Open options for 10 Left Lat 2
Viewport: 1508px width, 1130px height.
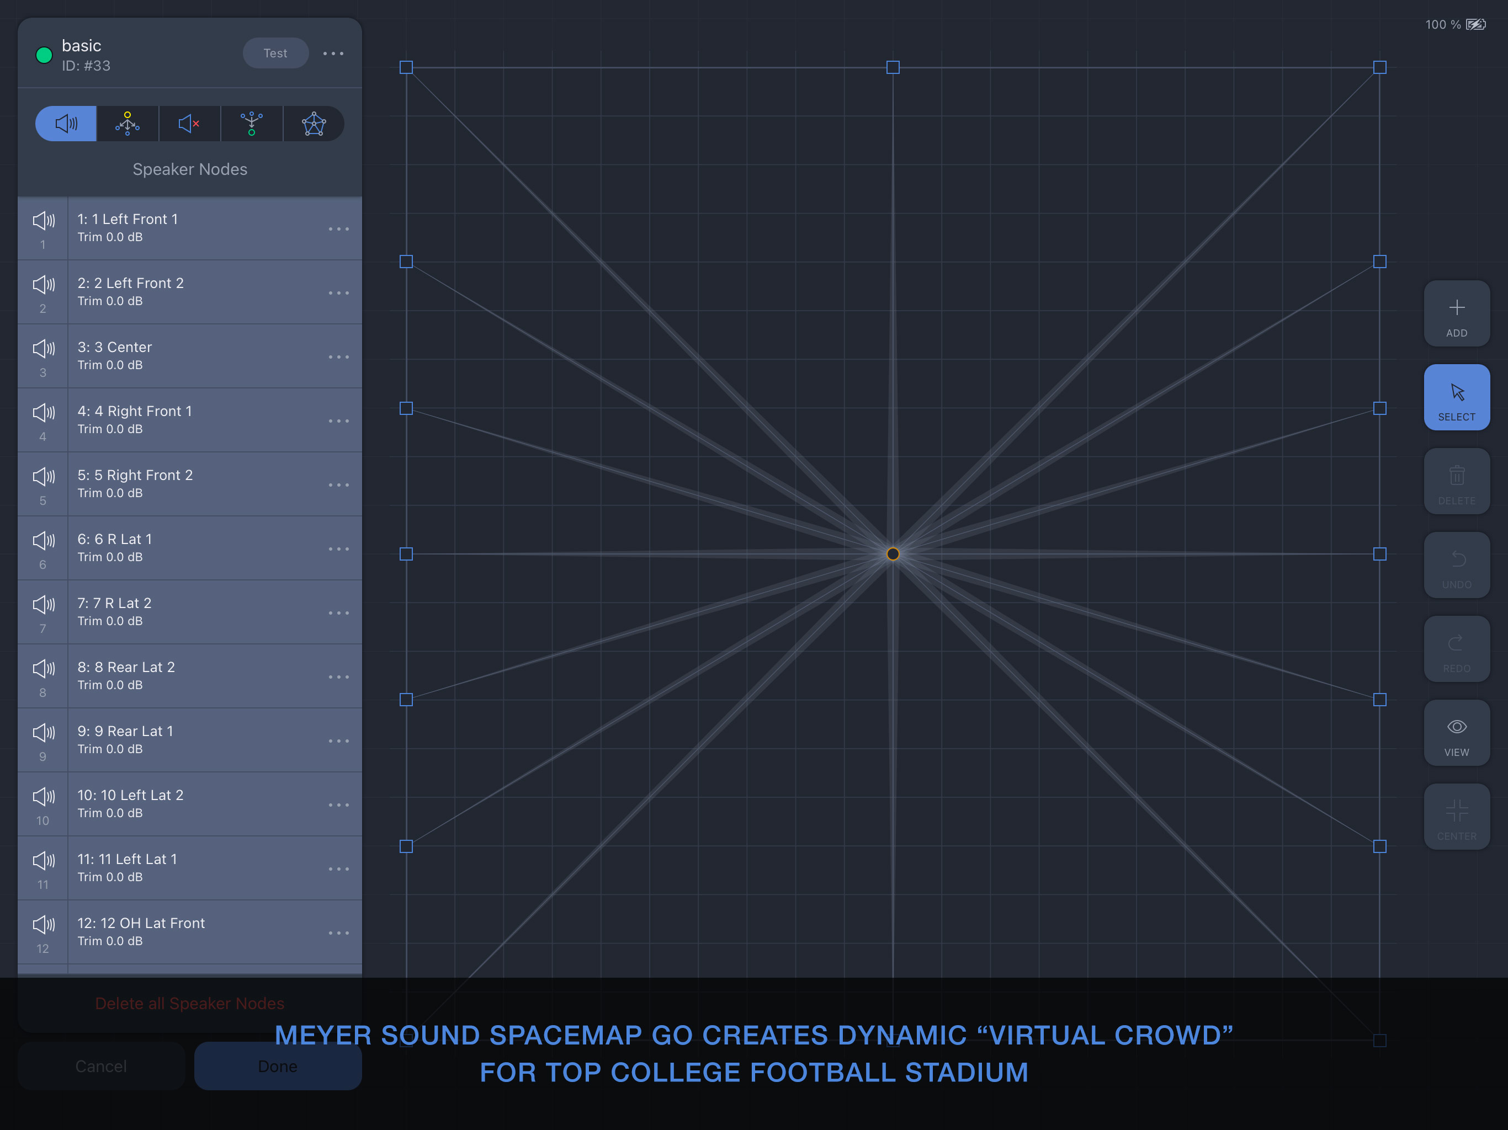(339, 806)
